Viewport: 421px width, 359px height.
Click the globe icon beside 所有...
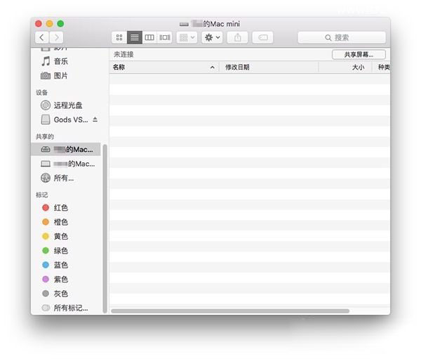46,178
